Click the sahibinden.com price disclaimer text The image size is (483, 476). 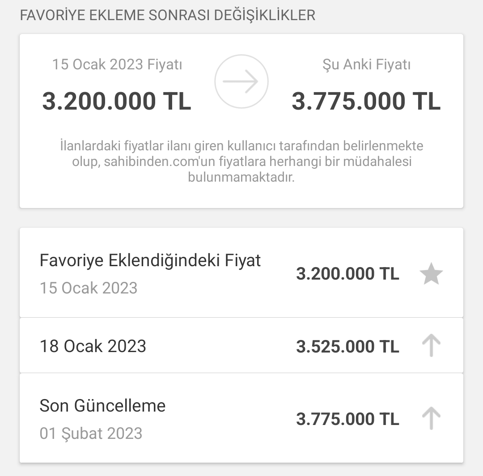pyautogui.click(x=241, y=161)
